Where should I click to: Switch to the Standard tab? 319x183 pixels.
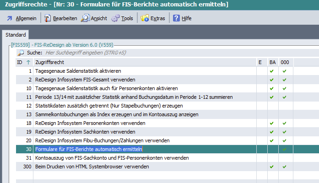point(15,35)
